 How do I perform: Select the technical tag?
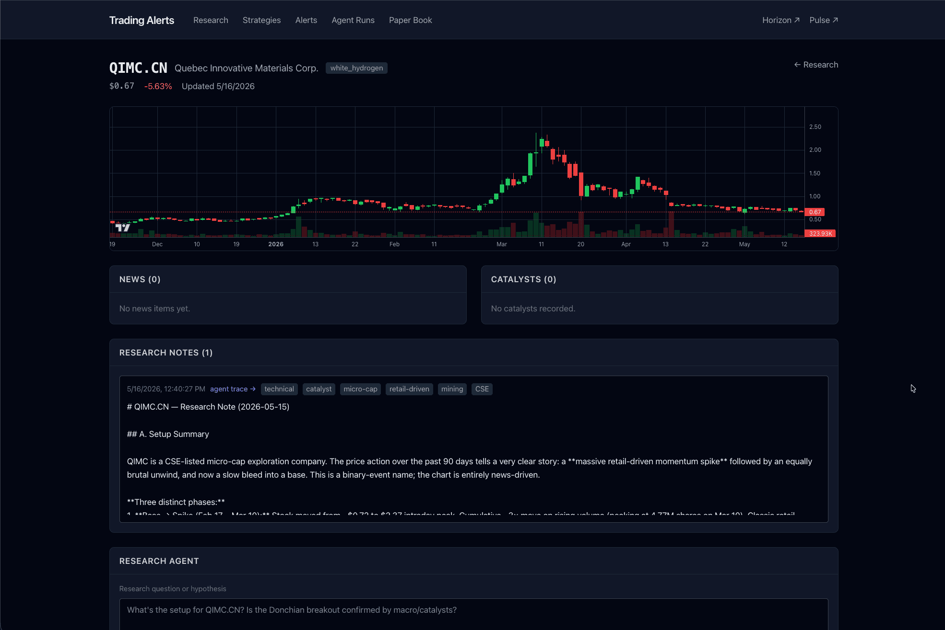(279, 389)
